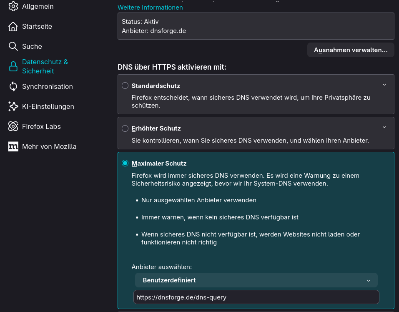The height and width of the screenshot is (312, 399).
Task: Open the Weitere Informationen link
Action: coord(150,8)
